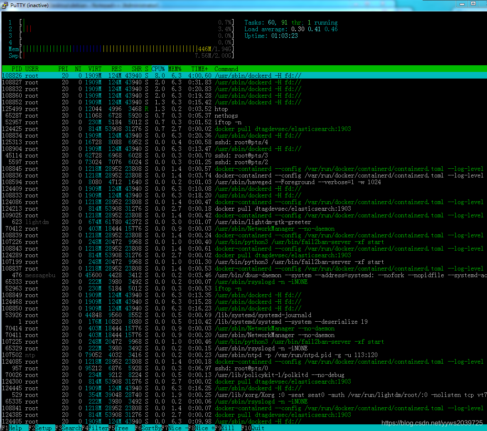Select sshd root@pts/0 process row
The width and height of the screenshot is (487, 431).
[x=243, y=368]
